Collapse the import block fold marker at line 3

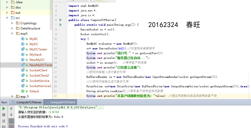(67, 6)
